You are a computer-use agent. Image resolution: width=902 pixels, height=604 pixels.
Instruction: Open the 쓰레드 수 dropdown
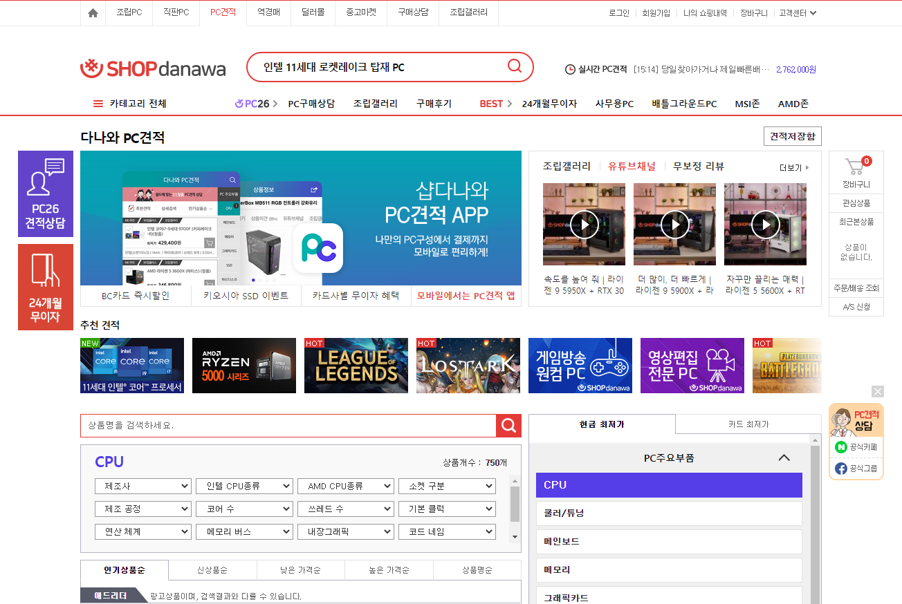pyautogui.click(x=346, y=509)
